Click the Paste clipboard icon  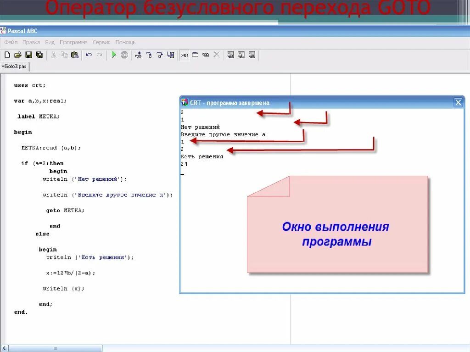point(74,55)
